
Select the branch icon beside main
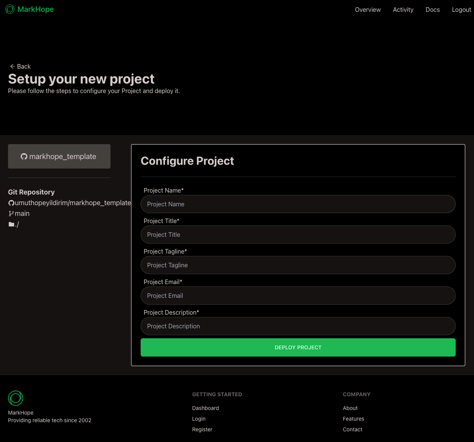click(11, 214)
